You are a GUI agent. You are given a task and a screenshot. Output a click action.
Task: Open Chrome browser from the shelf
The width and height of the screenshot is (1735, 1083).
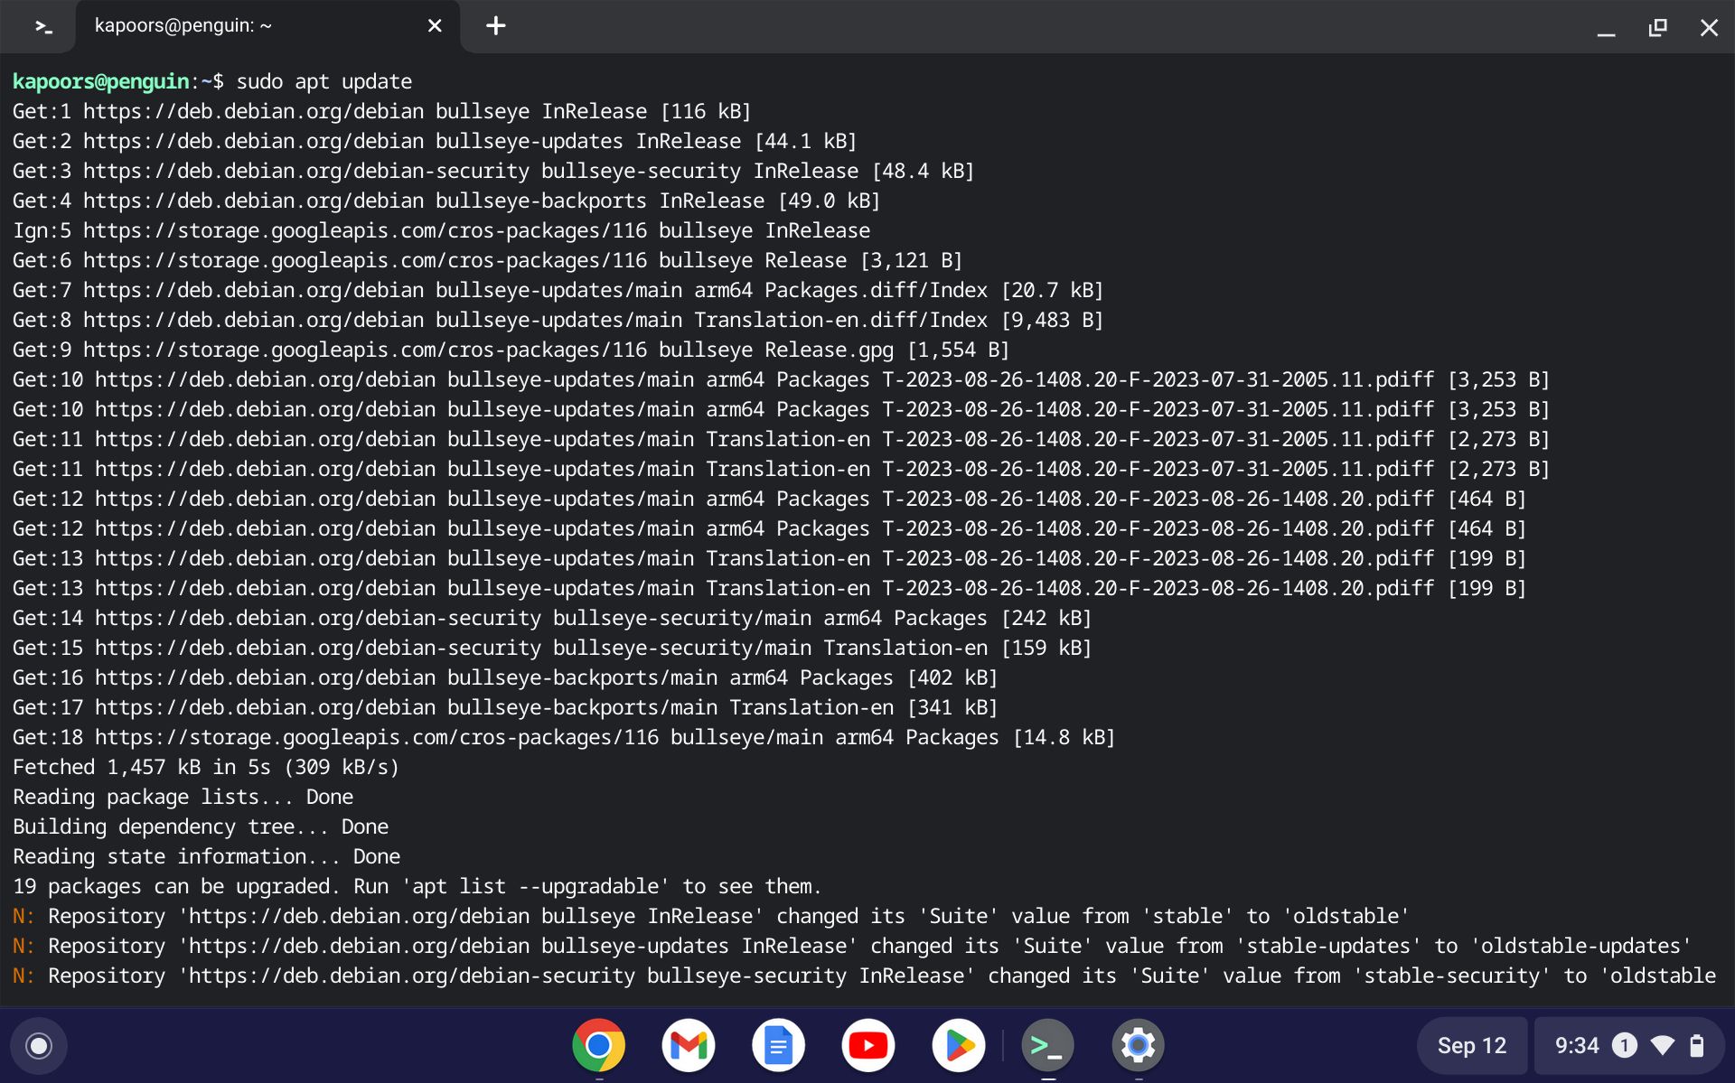[x=598, y=1045]
